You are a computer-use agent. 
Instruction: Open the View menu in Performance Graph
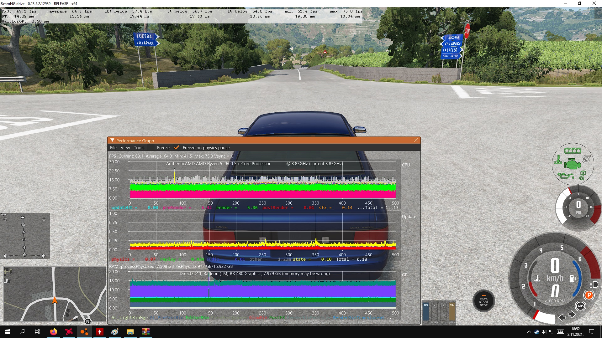[125, 148]
